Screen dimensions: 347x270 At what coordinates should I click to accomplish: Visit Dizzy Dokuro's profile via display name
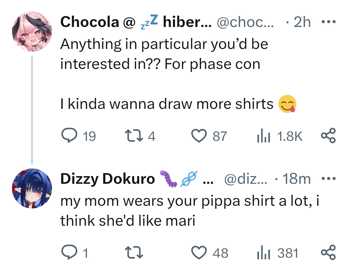click(107, 179)
